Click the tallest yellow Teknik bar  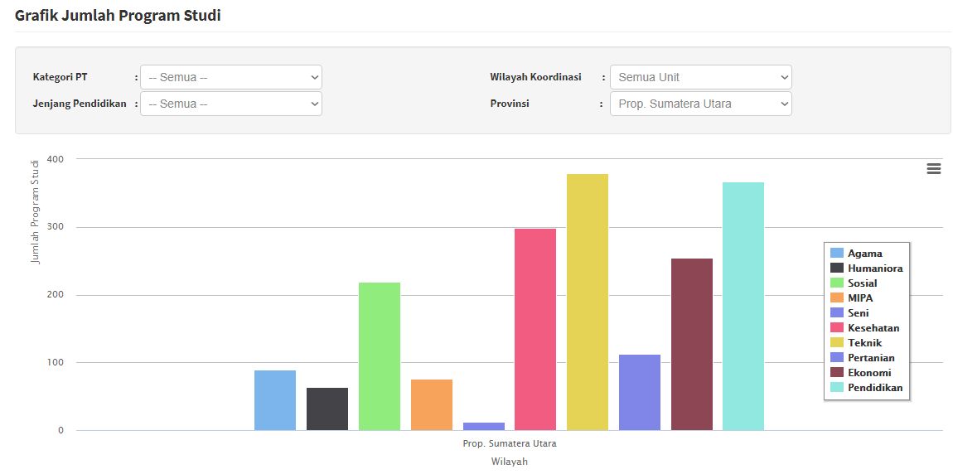tap(588, 302)
